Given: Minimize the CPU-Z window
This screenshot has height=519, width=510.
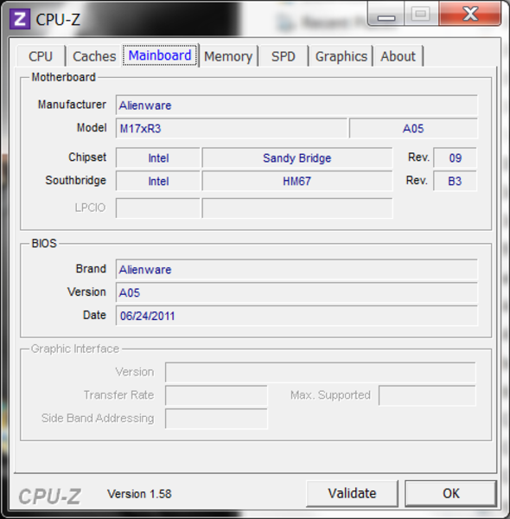Looking at the screenshot, I should click(x=386, y=14).
